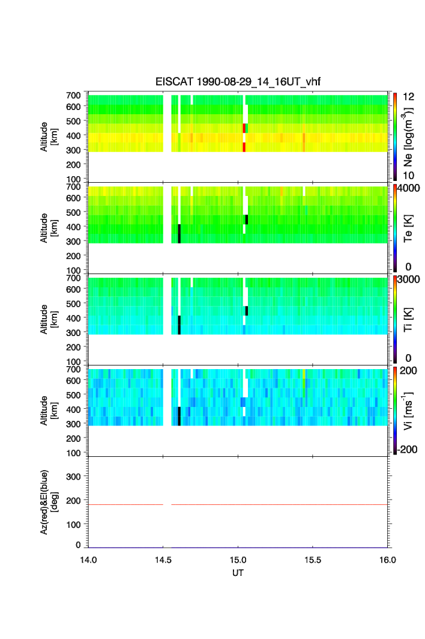Click the red azimuth line in bottom panel
Viewport: 425px width, 639px height.
[x=238, y=504]
